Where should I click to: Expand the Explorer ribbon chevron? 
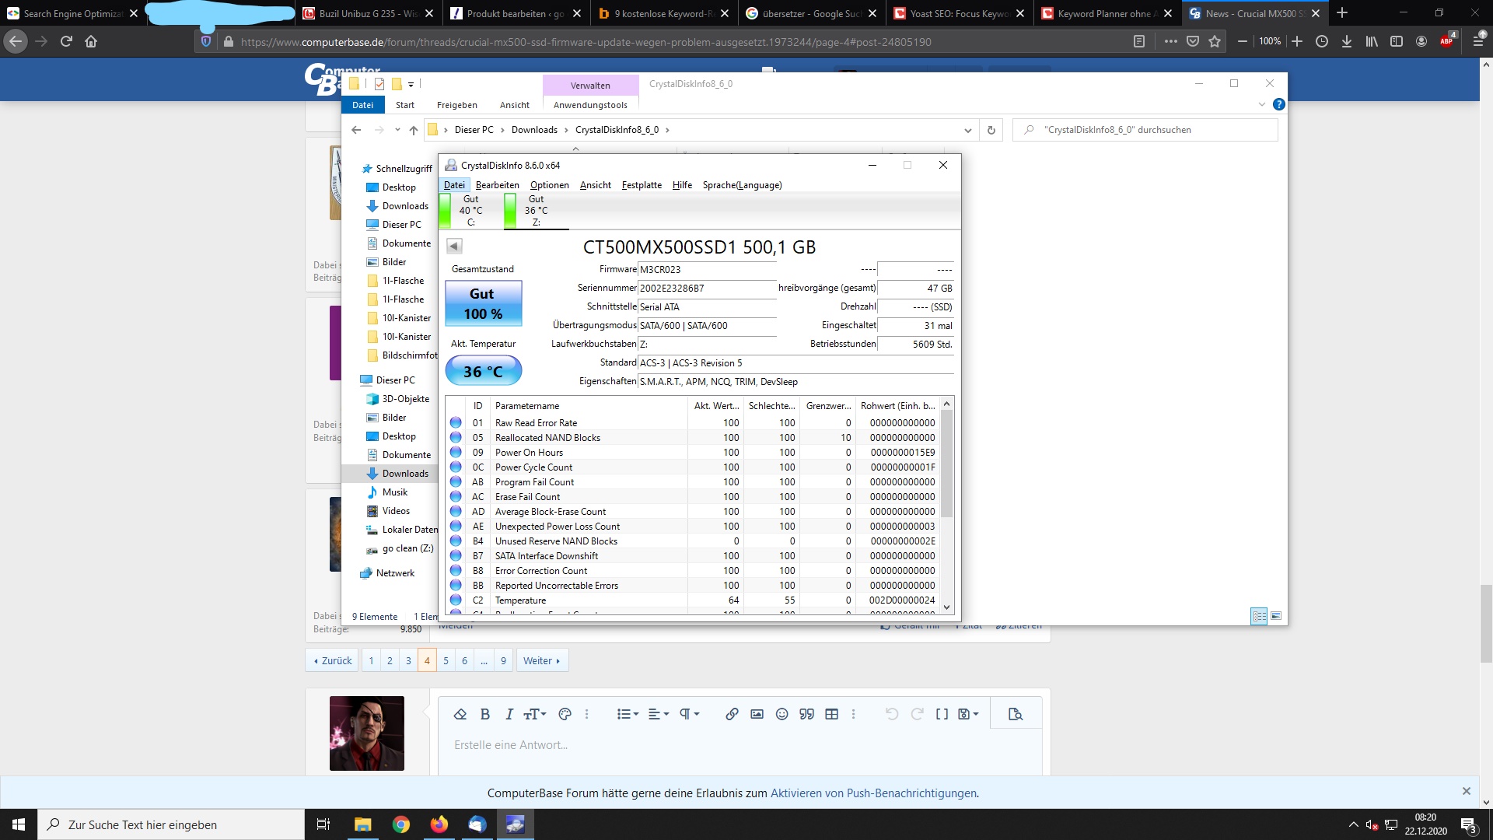pyautogui.click(x=1261, y=104)
